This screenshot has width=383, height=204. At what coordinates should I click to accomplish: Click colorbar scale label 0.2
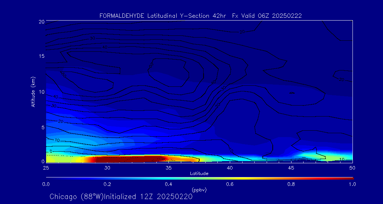107,184
